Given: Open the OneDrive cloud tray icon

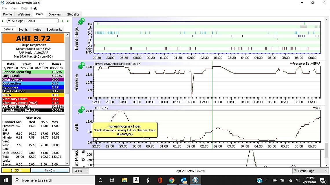Looking at the screenshot, I should pyautogui.click(x=275, y=180).
